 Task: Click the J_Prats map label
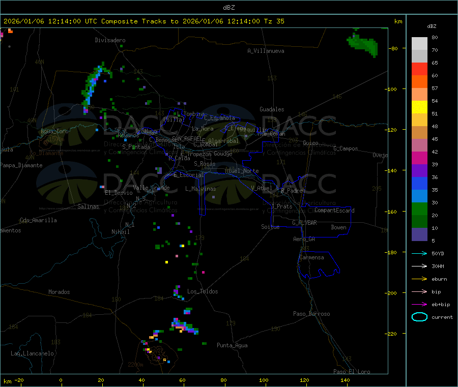[x=282, y=206]
